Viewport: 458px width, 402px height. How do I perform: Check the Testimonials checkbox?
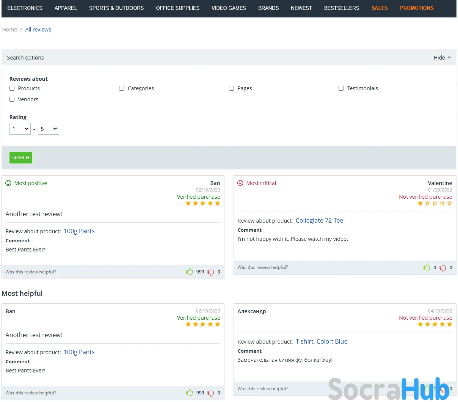(341, 88)
